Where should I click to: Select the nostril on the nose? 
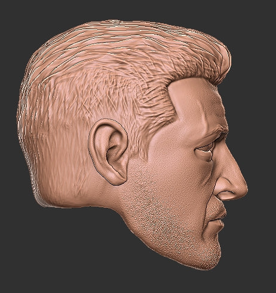coord(225,193)
